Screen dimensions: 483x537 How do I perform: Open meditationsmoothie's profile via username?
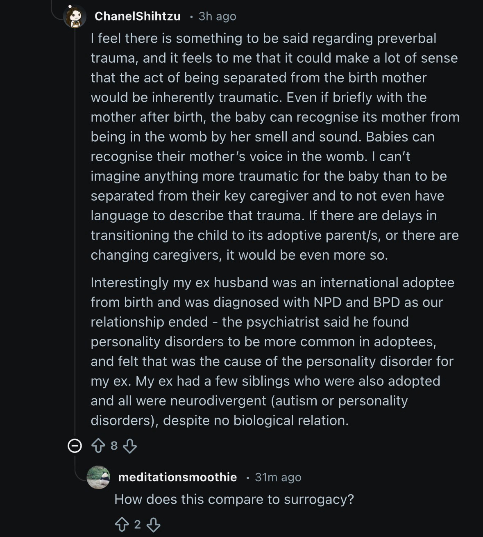(177, 477)
